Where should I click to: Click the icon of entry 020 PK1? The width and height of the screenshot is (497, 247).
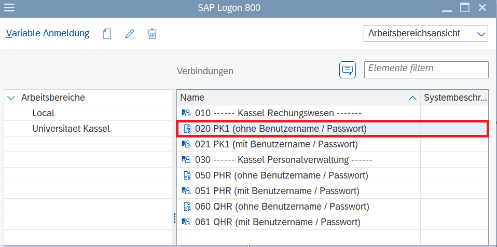(x=187, y=129)
